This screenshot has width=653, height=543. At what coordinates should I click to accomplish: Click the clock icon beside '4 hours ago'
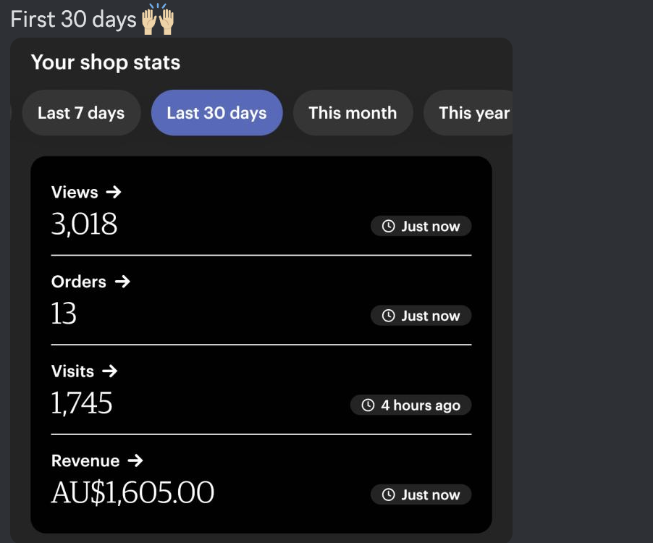(368, 405)
